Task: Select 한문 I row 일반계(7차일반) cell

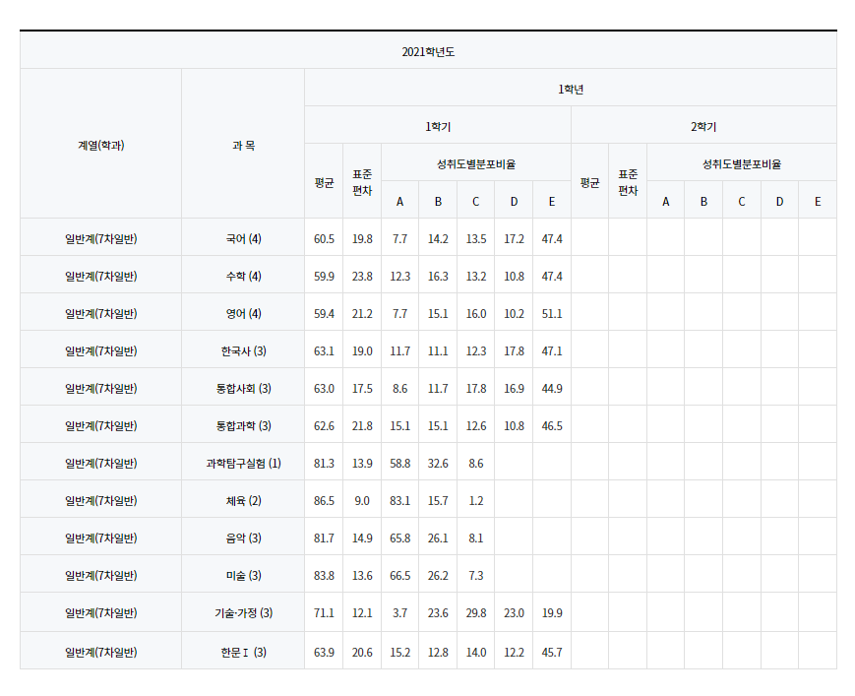Action: 101,652
